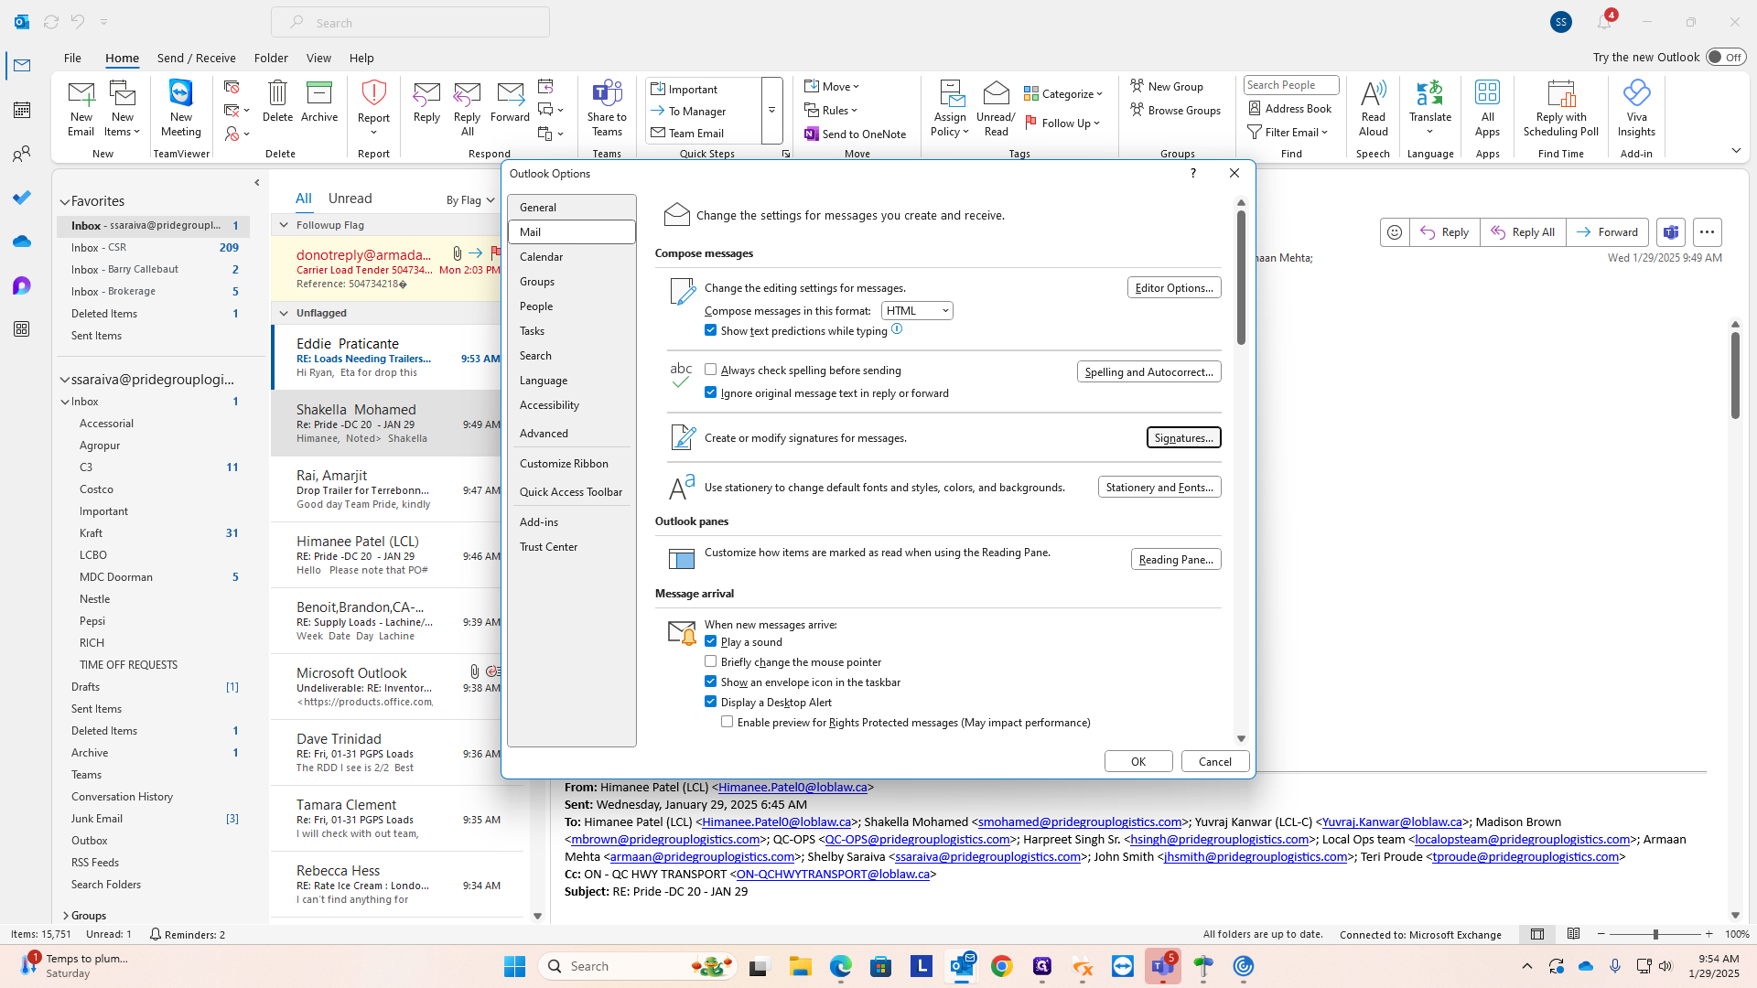Collapse the Followup Flag group

tap(284, 225)
